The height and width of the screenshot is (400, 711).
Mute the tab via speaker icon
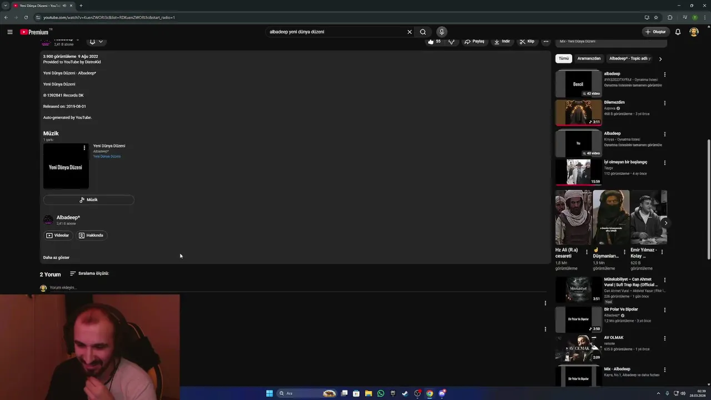click(64, 6)
